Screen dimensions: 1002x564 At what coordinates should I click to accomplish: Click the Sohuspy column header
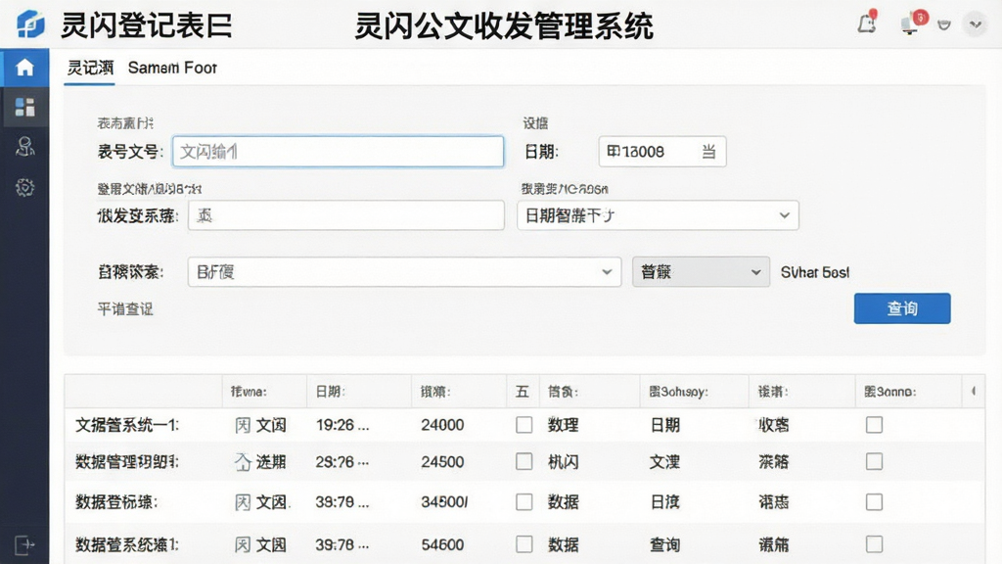point(679,392)
